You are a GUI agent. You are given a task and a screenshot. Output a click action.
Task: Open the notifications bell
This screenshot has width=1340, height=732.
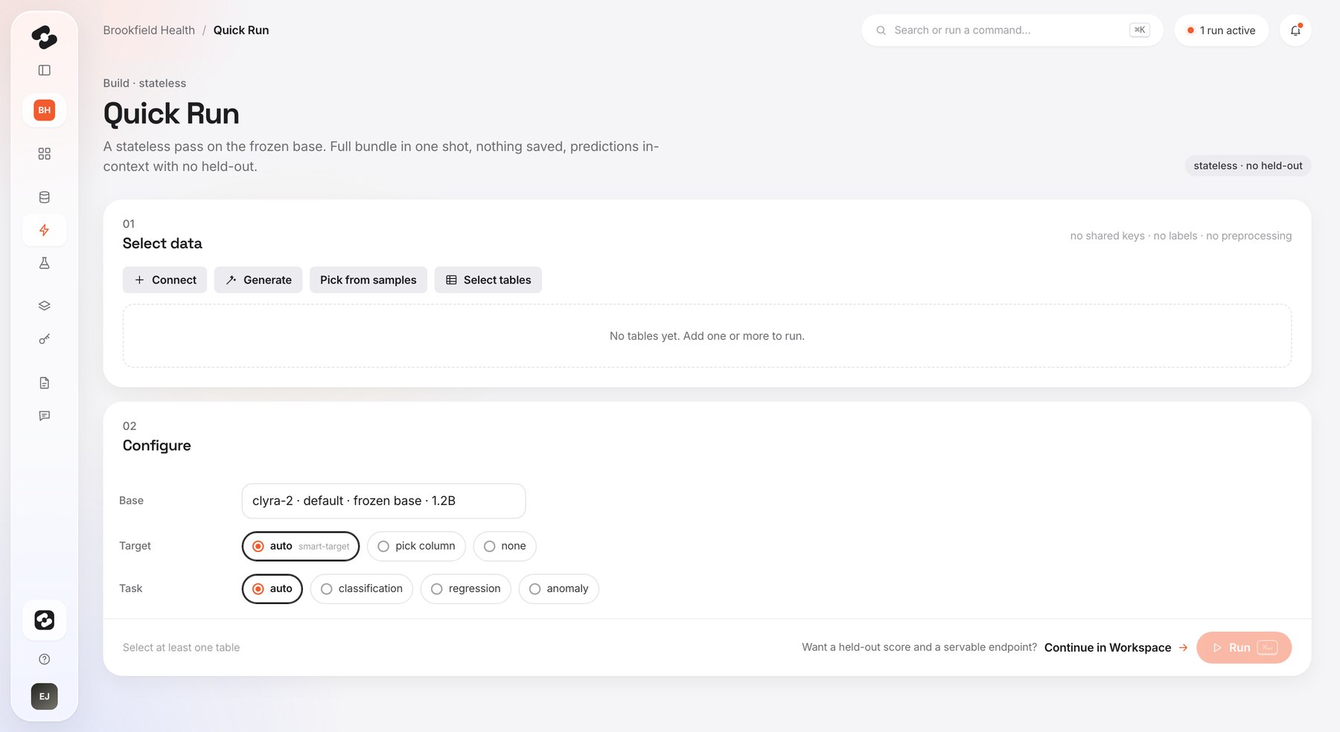click(x=1295, y=30)
